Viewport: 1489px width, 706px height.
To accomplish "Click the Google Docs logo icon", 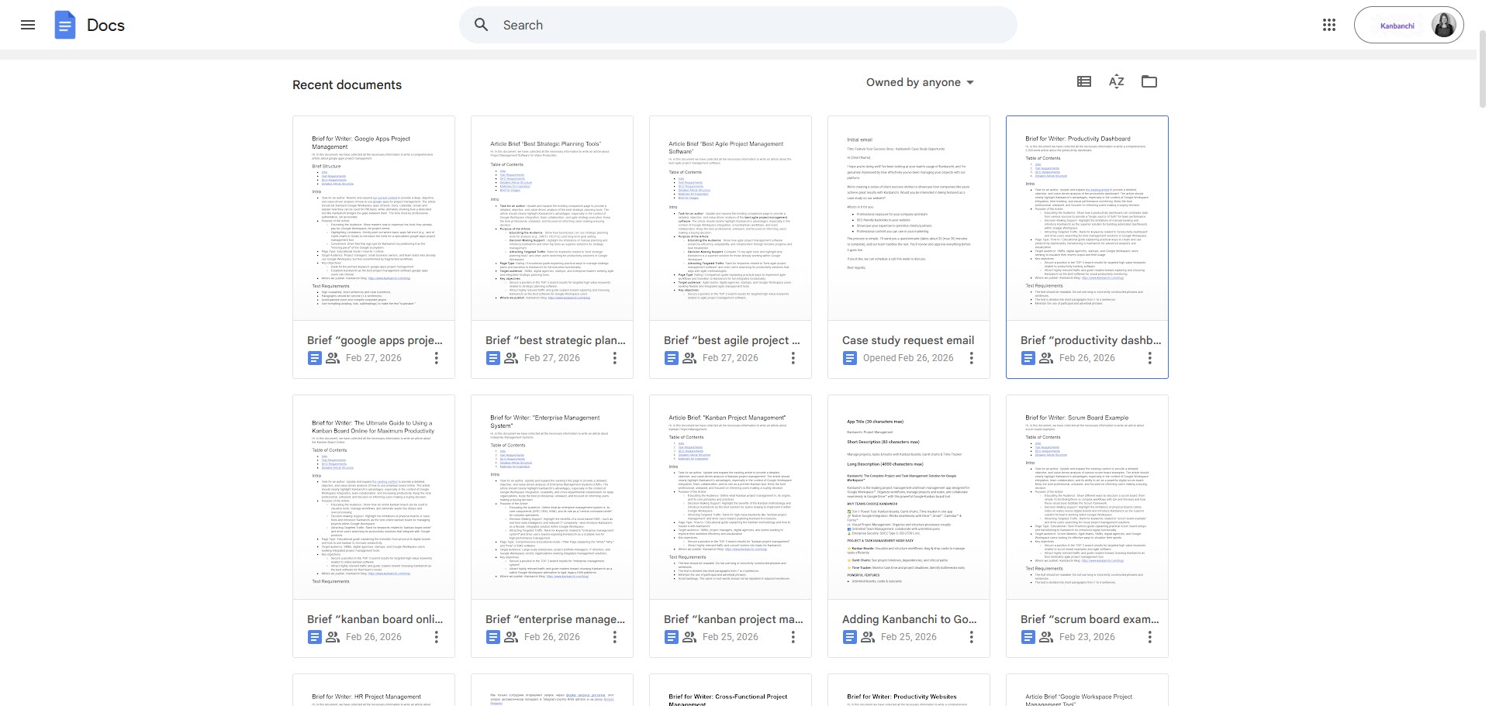I will tap(65, 25).
